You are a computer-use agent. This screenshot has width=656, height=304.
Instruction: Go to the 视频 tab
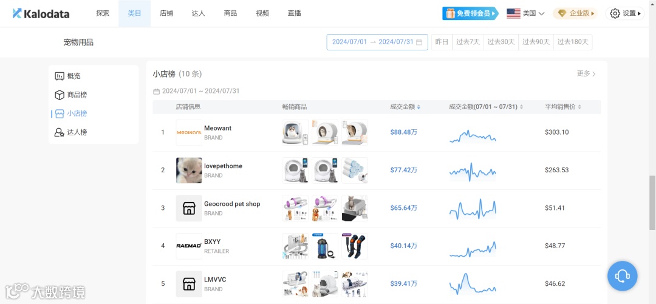pyautogui.click(x=262, y=13)
